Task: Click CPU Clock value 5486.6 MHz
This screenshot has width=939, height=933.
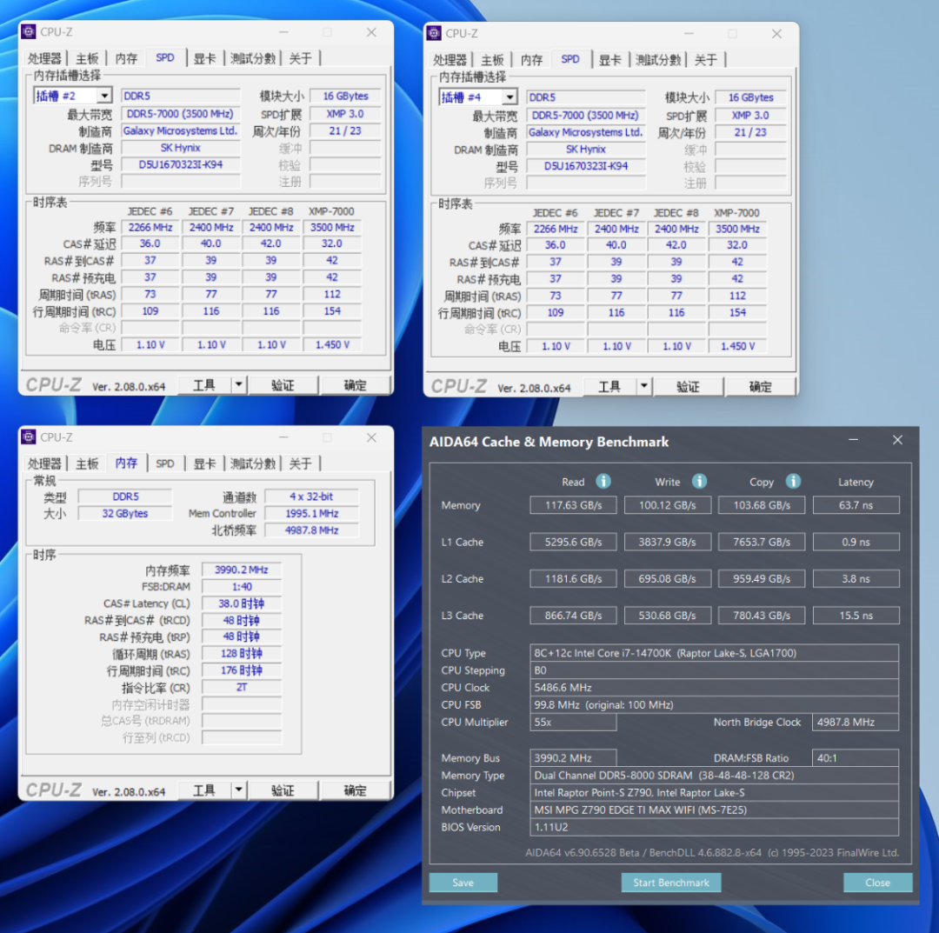Action: click(x=714, y=688)
